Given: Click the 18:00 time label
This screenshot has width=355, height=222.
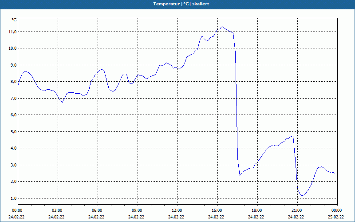Looking at the screenshot, I should pyautogui.click(x=257, y=210).
